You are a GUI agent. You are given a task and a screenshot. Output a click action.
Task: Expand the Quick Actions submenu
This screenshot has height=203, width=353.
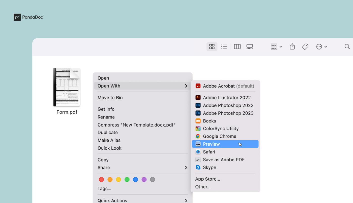click(142, 200)
